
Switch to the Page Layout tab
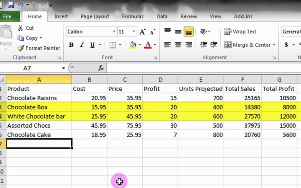[x=95, y=16]
